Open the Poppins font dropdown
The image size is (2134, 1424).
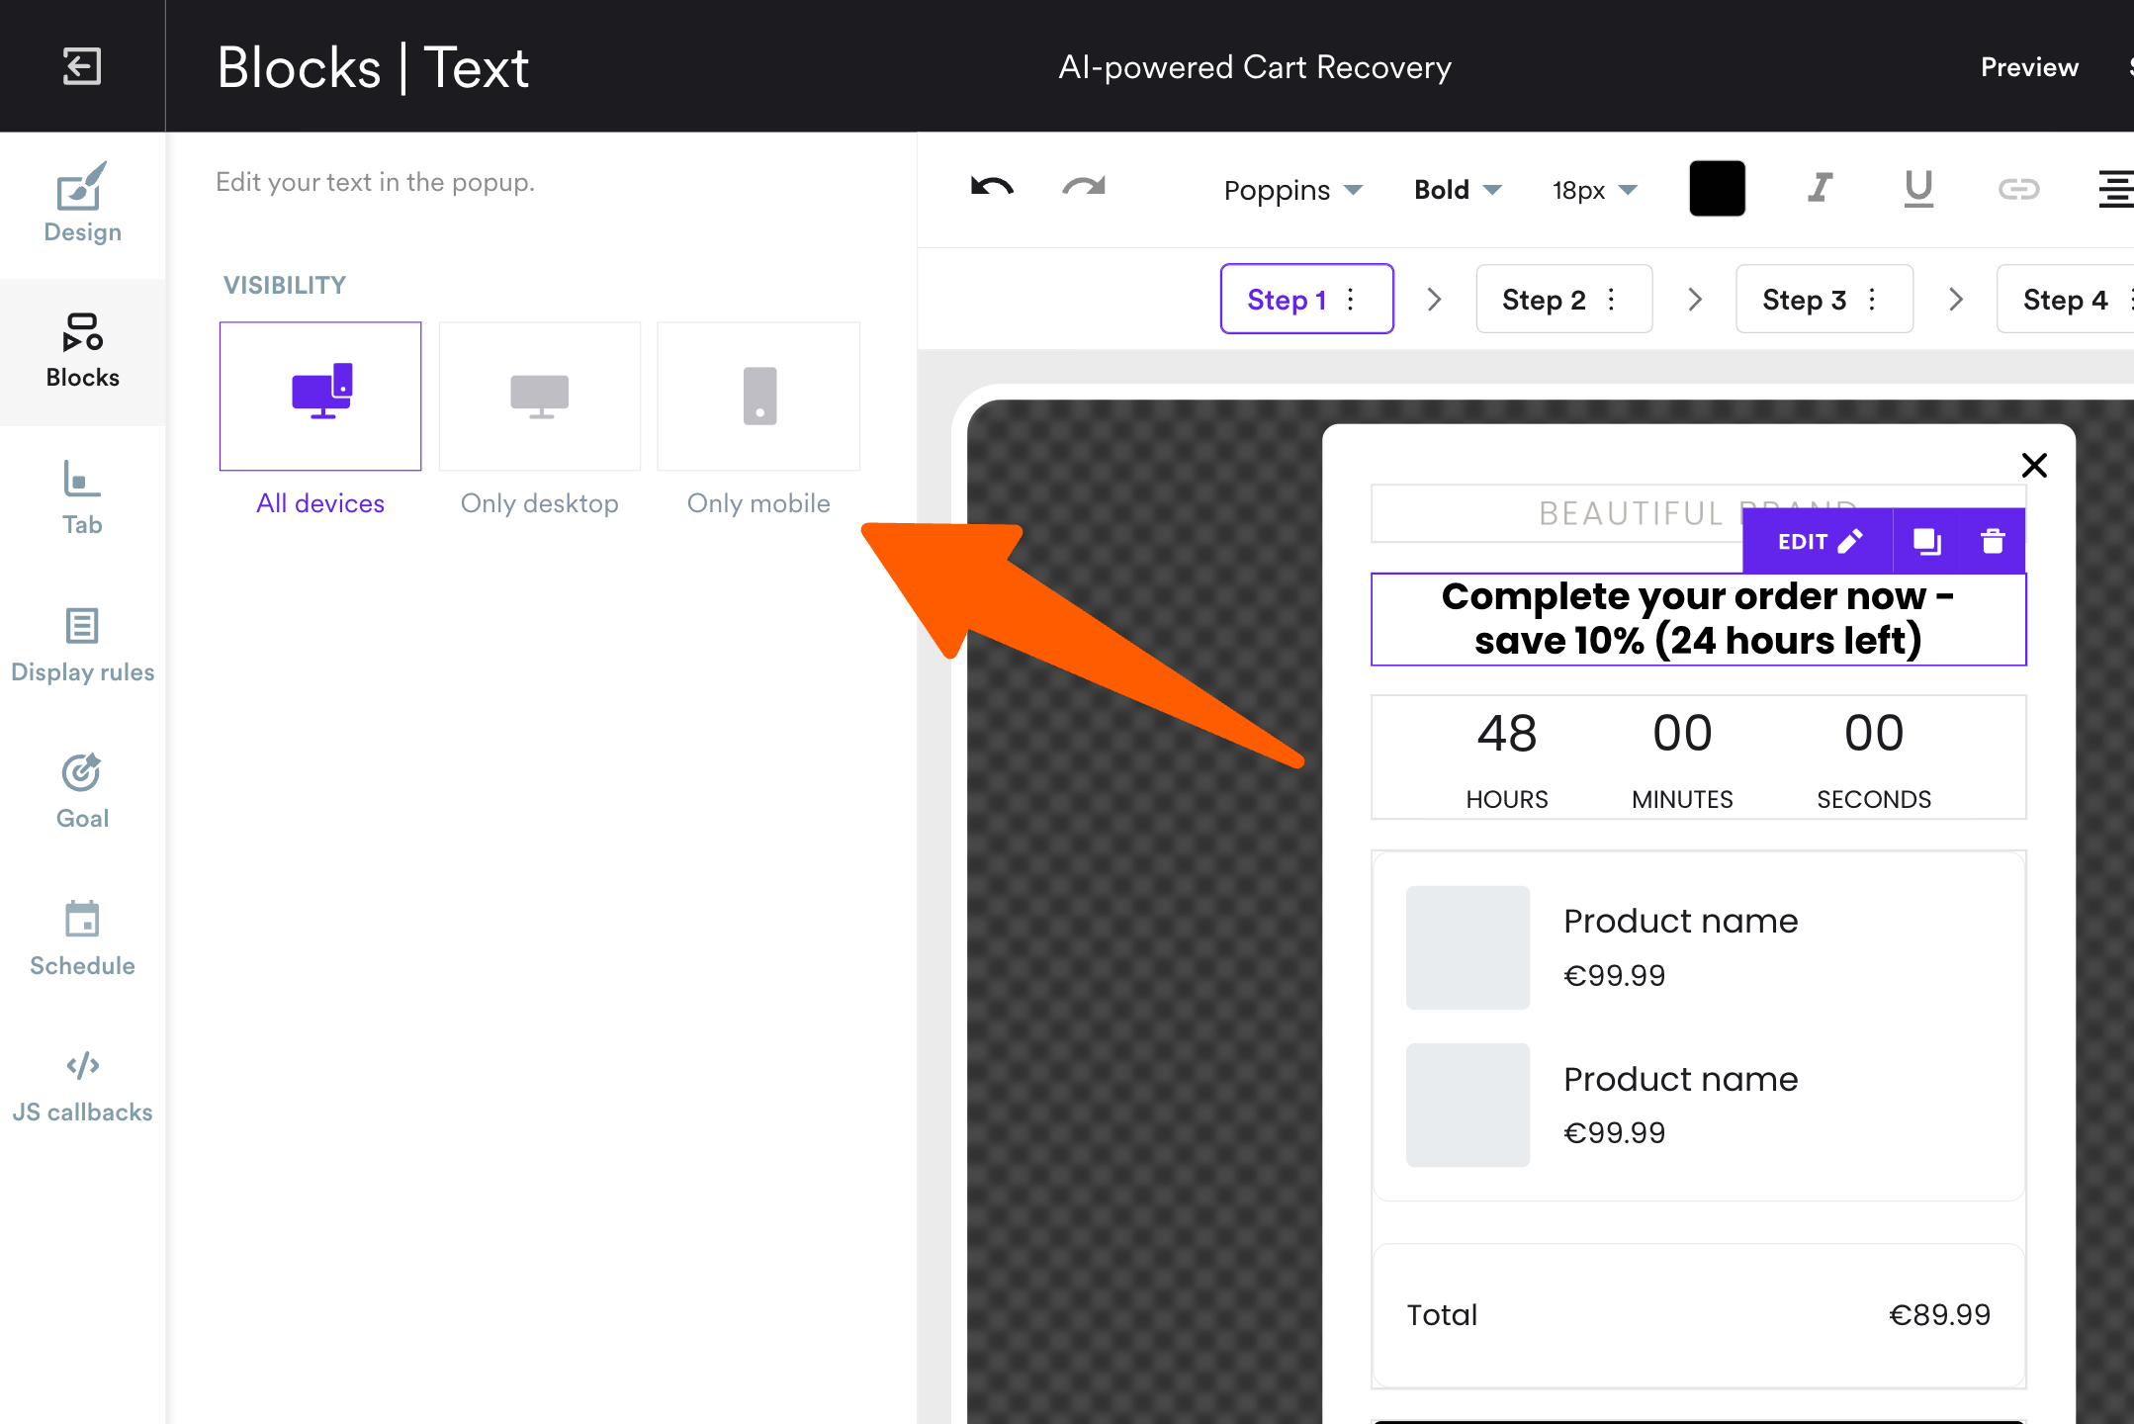coord(1292,190)
